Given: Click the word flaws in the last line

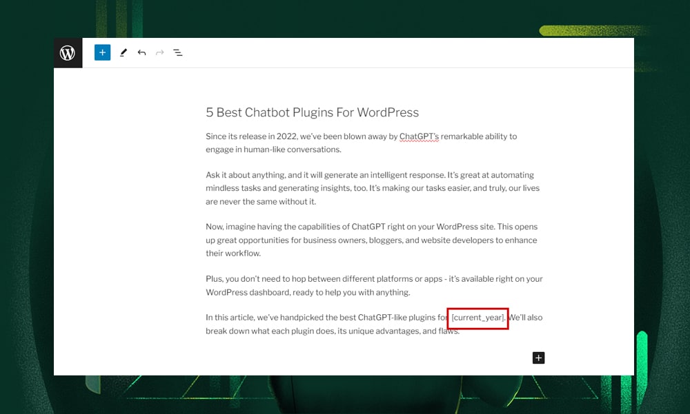Looking at the screenshot, I should point(449,331).
